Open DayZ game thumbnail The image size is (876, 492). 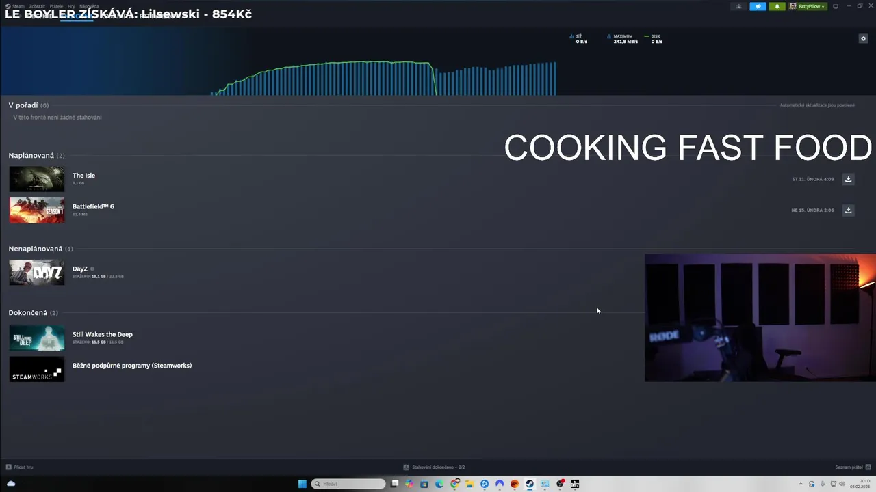click(37, 272)
